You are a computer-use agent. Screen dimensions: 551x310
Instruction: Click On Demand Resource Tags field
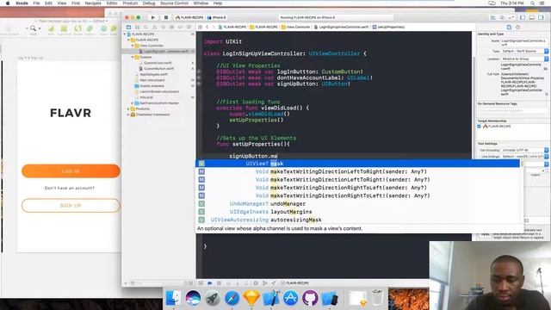click(x=513, y=111)
